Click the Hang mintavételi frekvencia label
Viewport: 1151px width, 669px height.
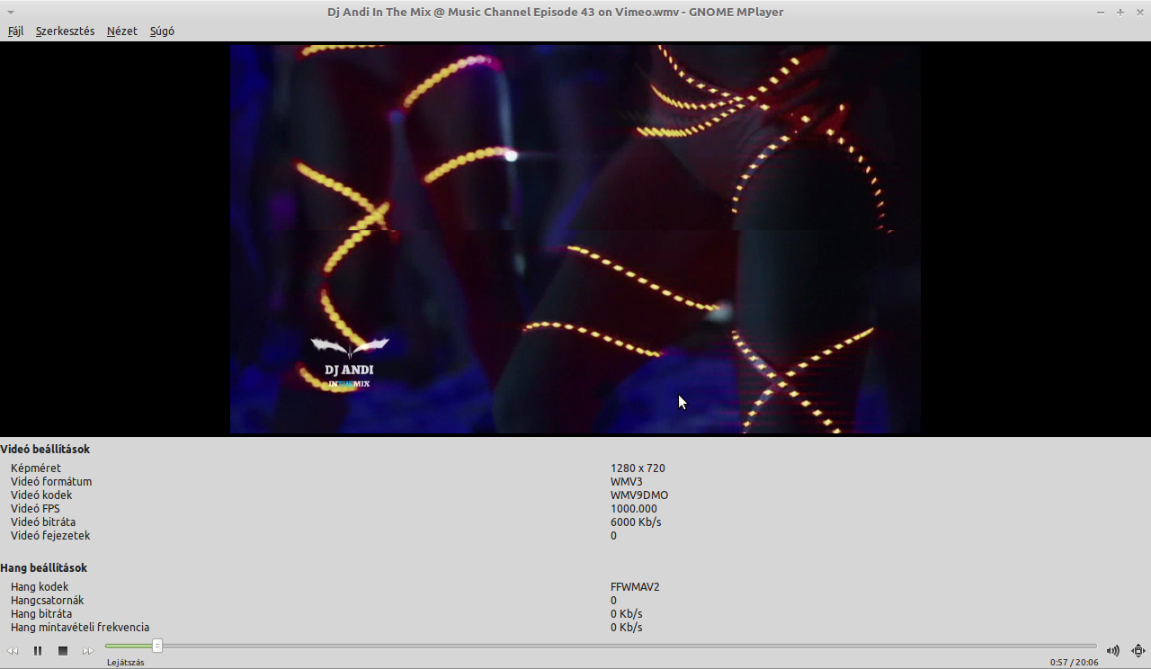tap(80, 628)
